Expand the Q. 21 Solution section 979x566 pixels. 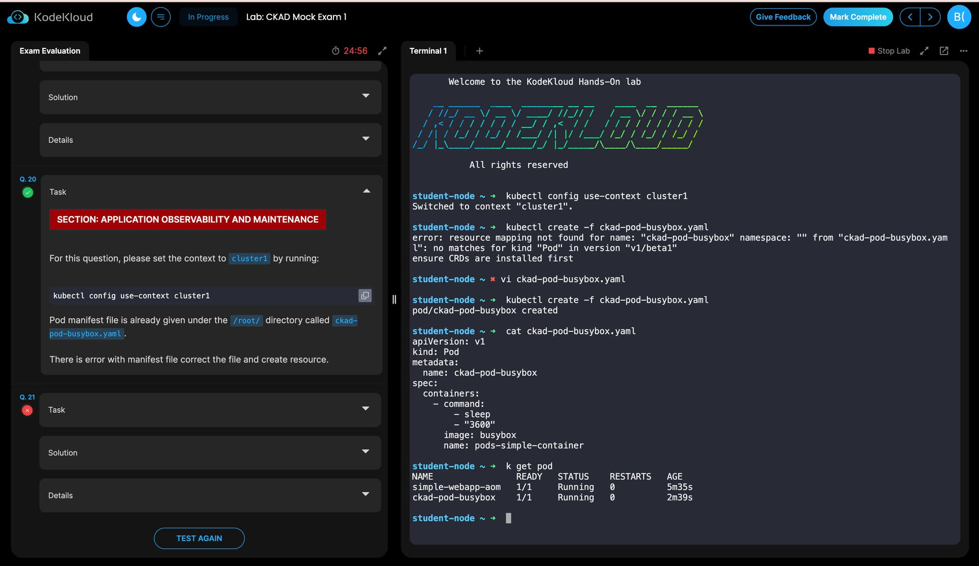(365, 452)
